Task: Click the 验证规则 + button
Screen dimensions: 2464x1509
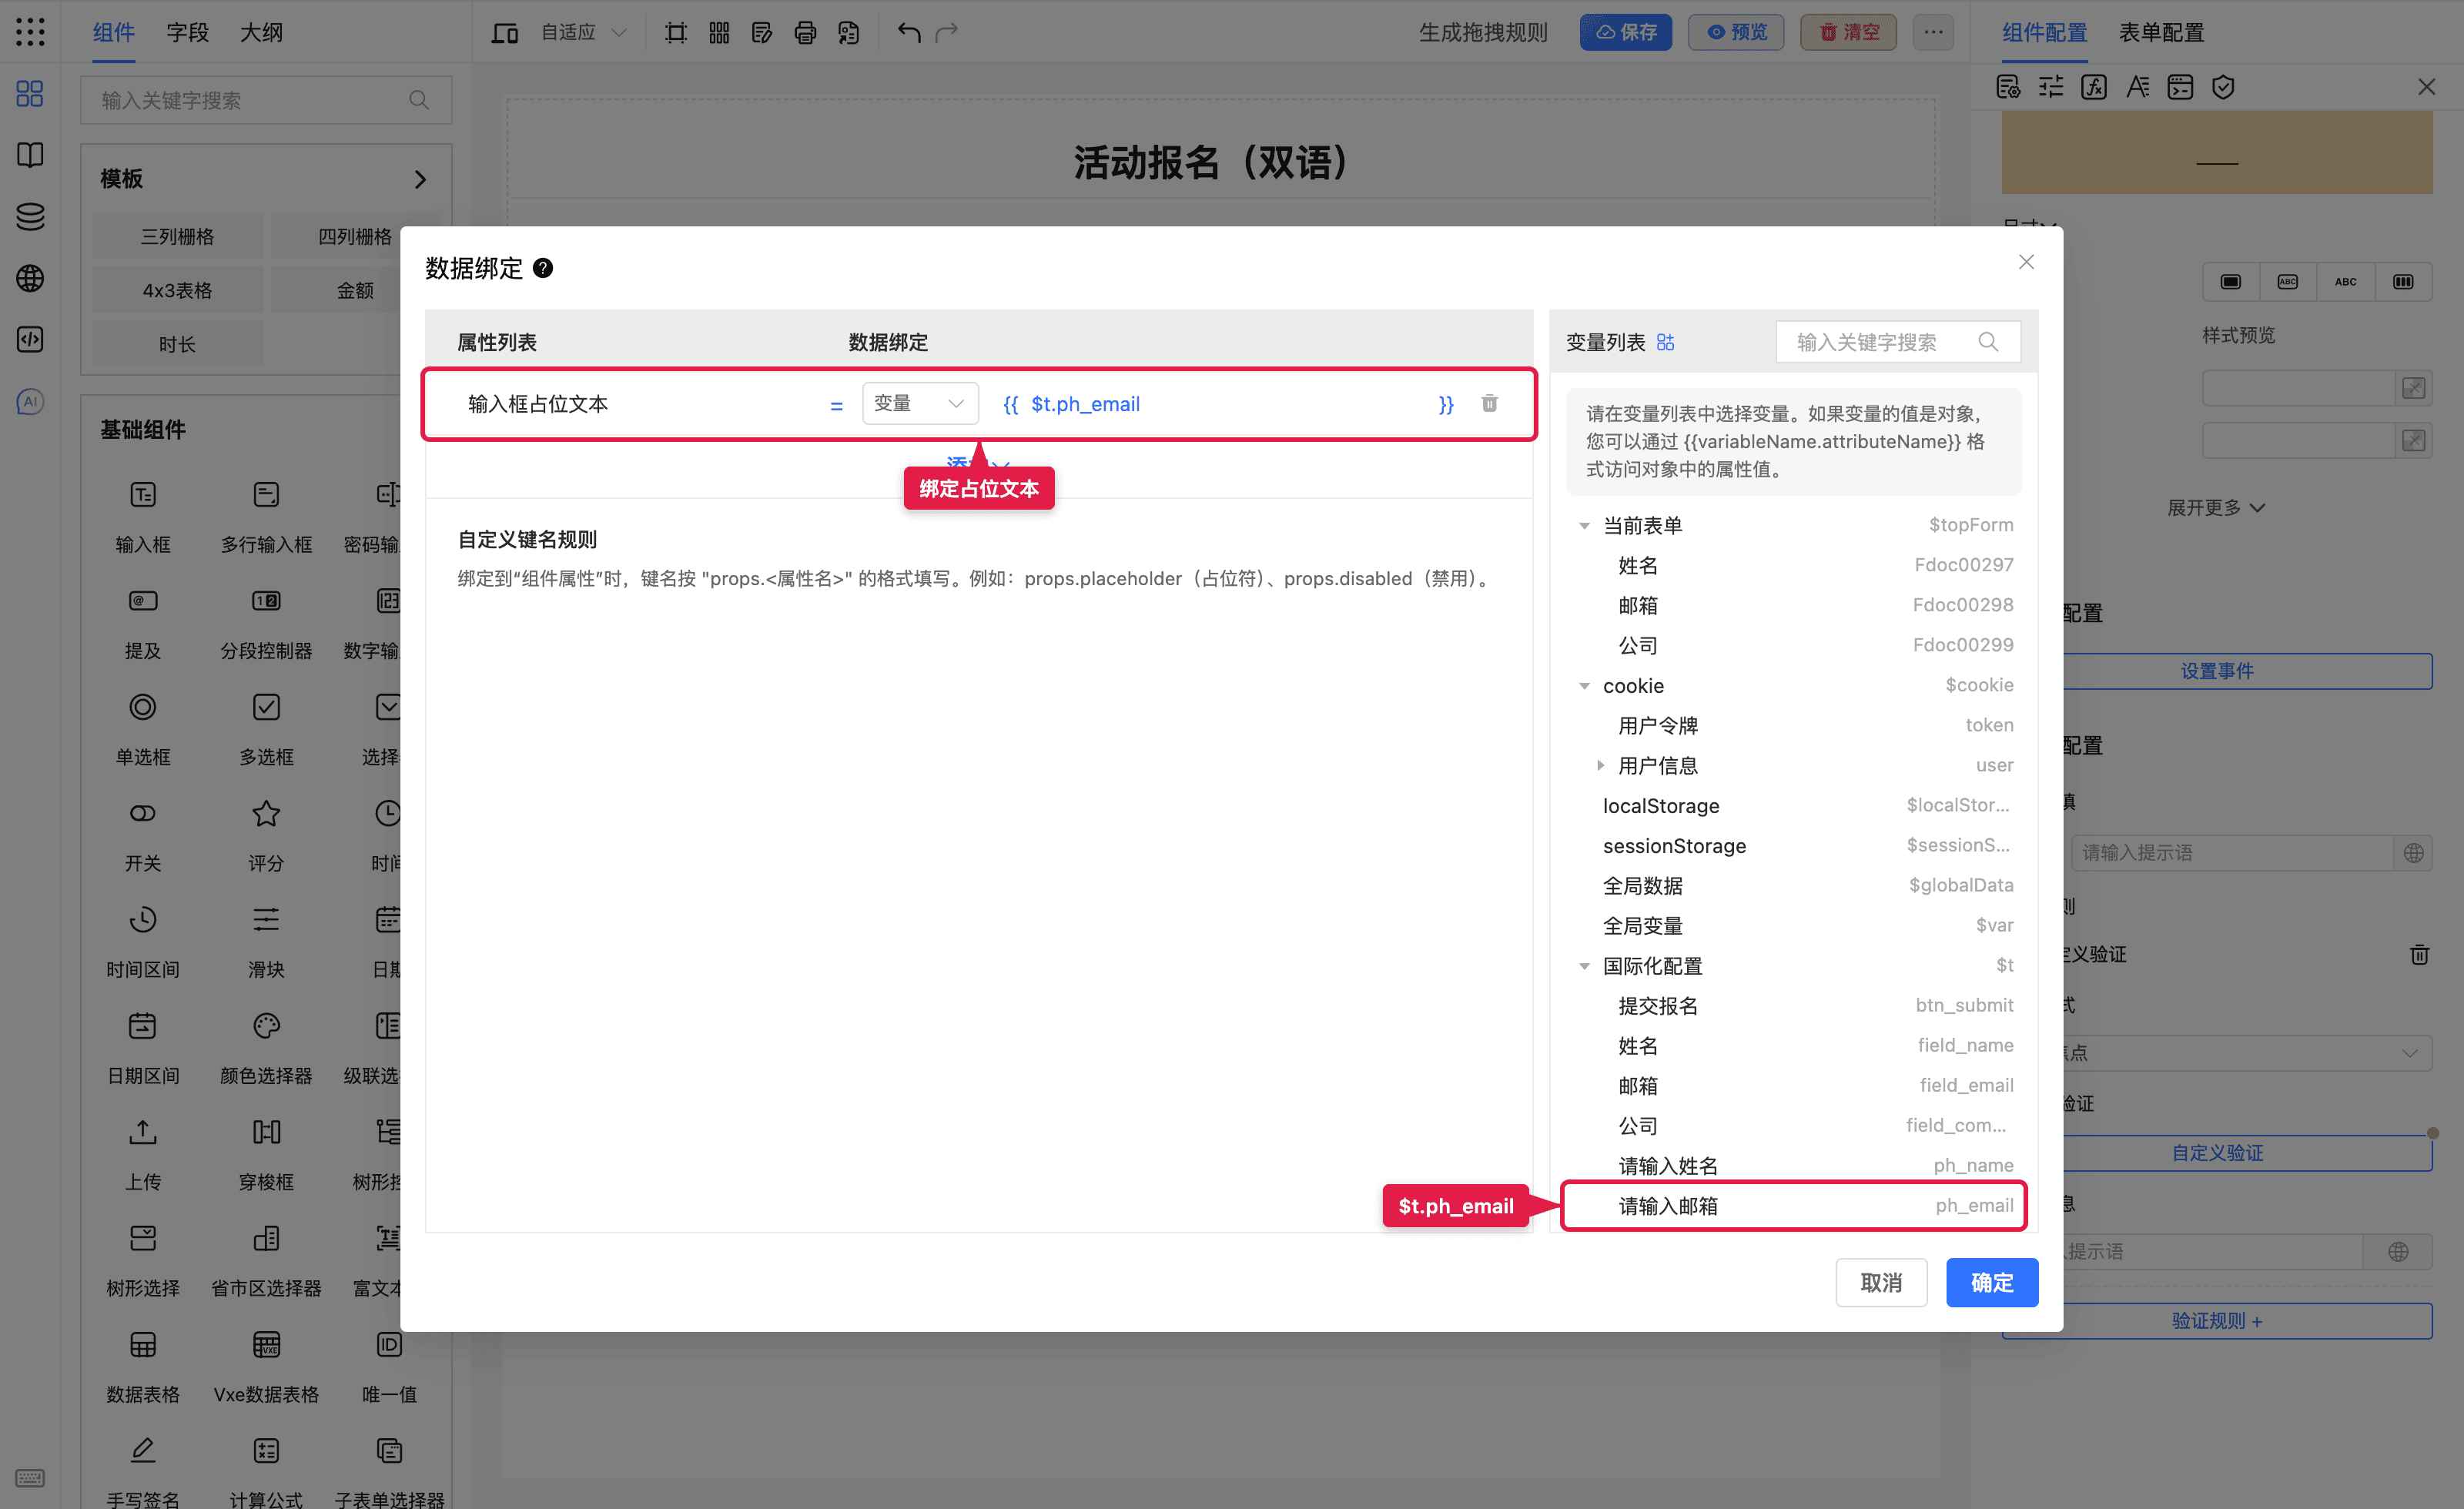Action: tap(2216, 1321)
